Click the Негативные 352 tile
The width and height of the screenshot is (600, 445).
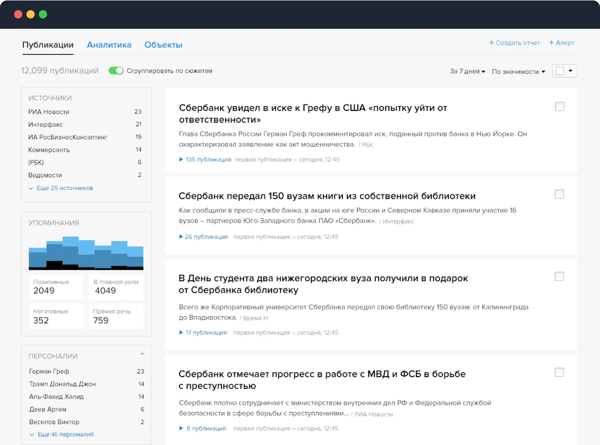56,316
